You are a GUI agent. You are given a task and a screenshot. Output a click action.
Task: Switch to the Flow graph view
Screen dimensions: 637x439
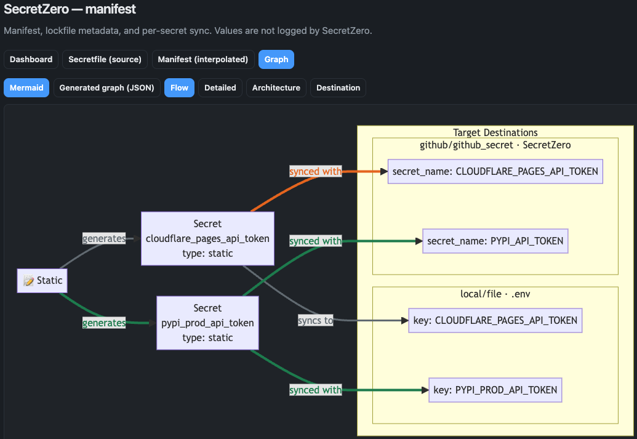[x=178, y=87]
